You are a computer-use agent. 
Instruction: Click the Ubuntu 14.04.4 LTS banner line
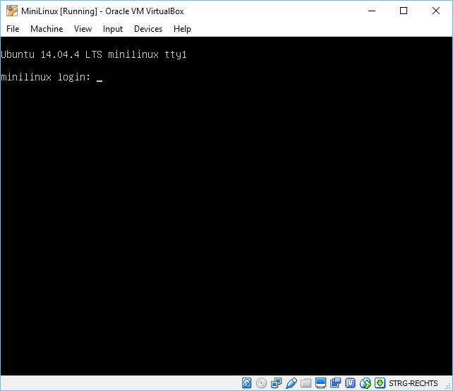pos(94,54)
